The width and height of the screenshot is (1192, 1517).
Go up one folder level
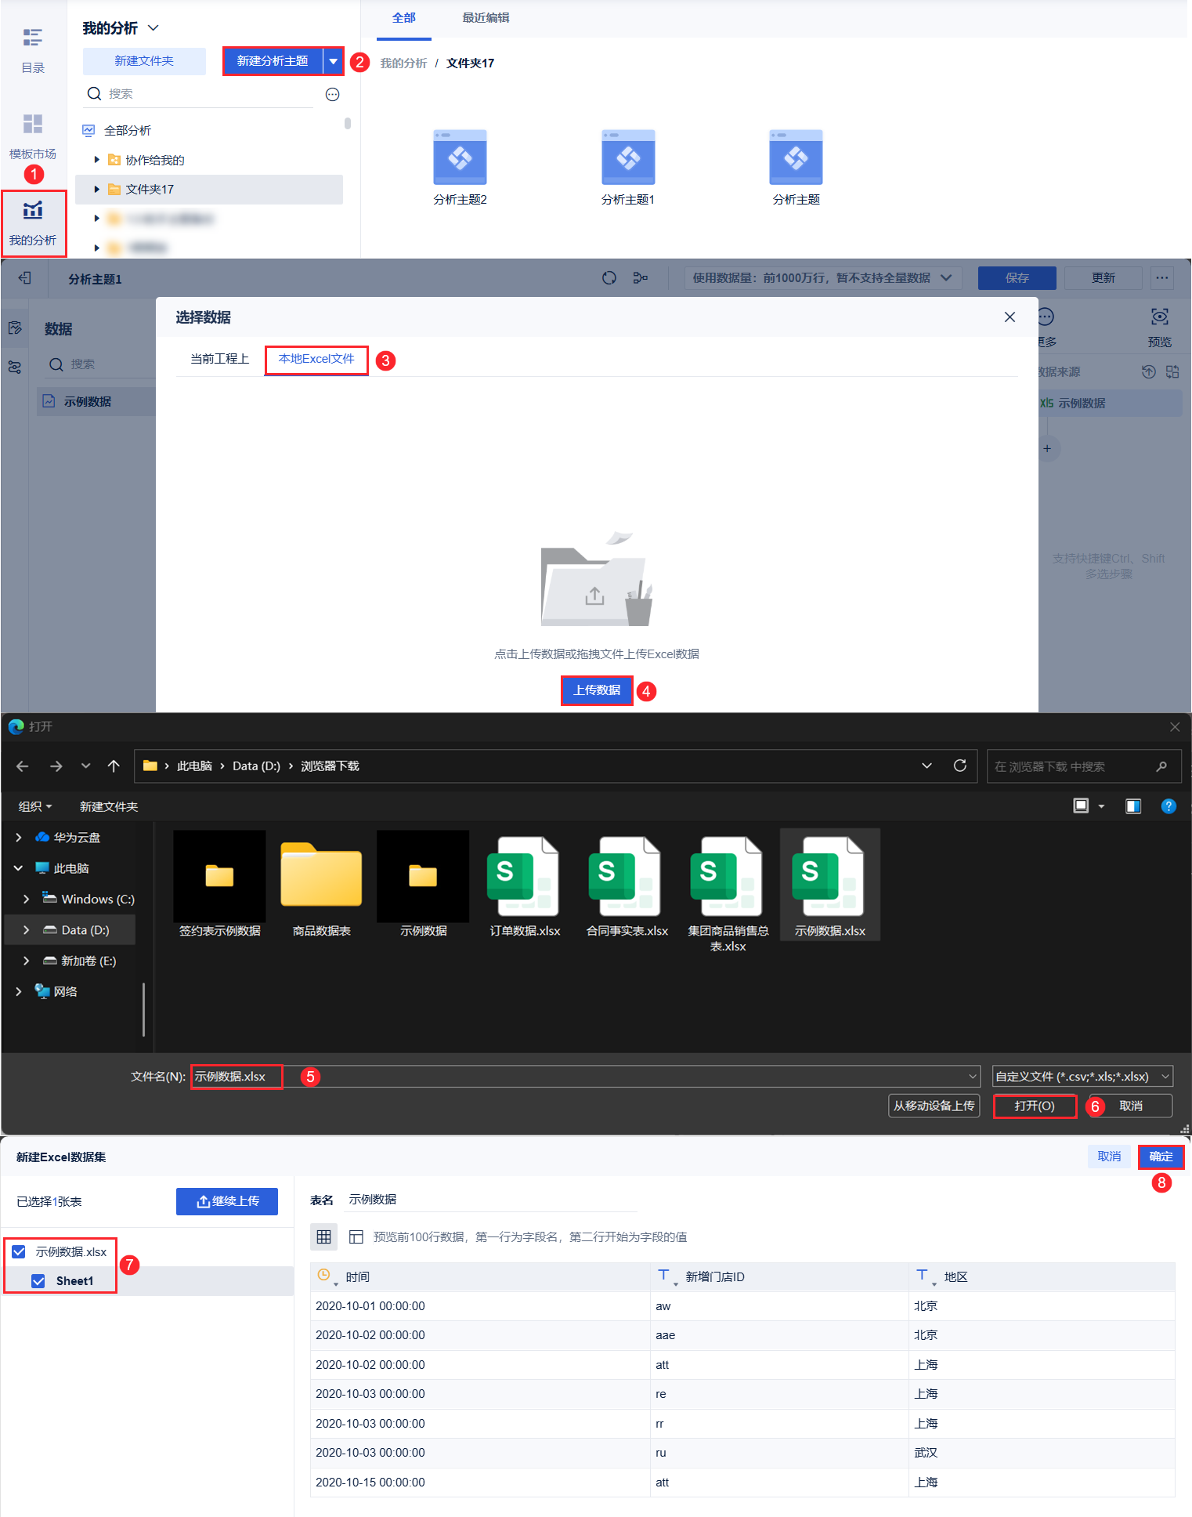(x=114, y=766)
